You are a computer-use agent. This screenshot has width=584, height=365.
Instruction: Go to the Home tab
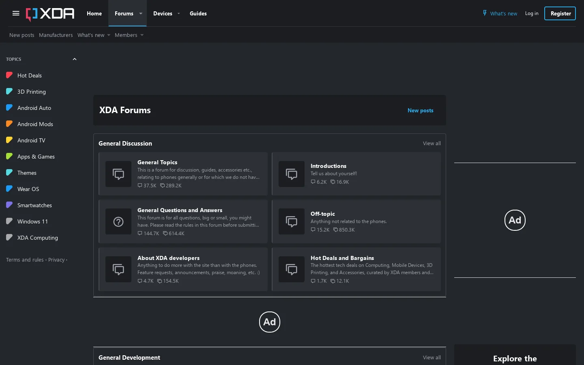click(94, 13)
